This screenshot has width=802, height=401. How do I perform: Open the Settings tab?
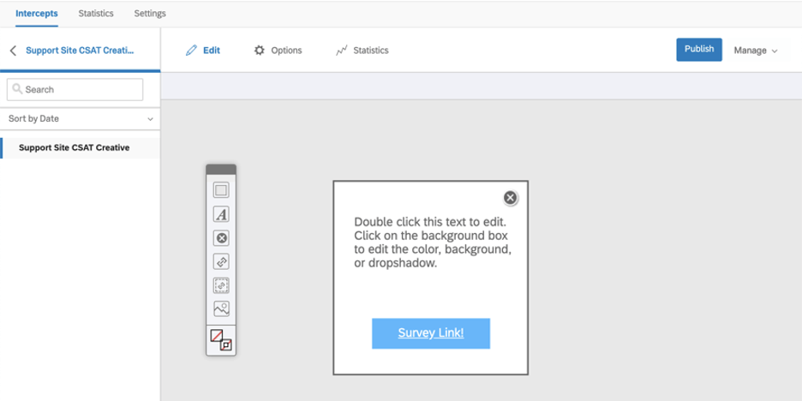(150, 14)
